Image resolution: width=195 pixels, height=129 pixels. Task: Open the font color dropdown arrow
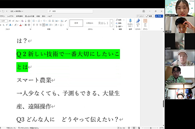click(23, 25)
